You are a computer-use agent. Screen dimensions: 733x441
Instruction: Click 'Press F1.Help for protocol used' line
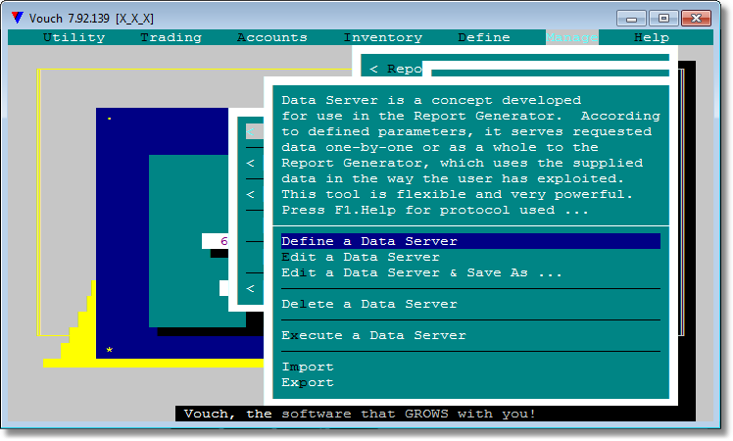pyautogui.click(x=435, y=211)
